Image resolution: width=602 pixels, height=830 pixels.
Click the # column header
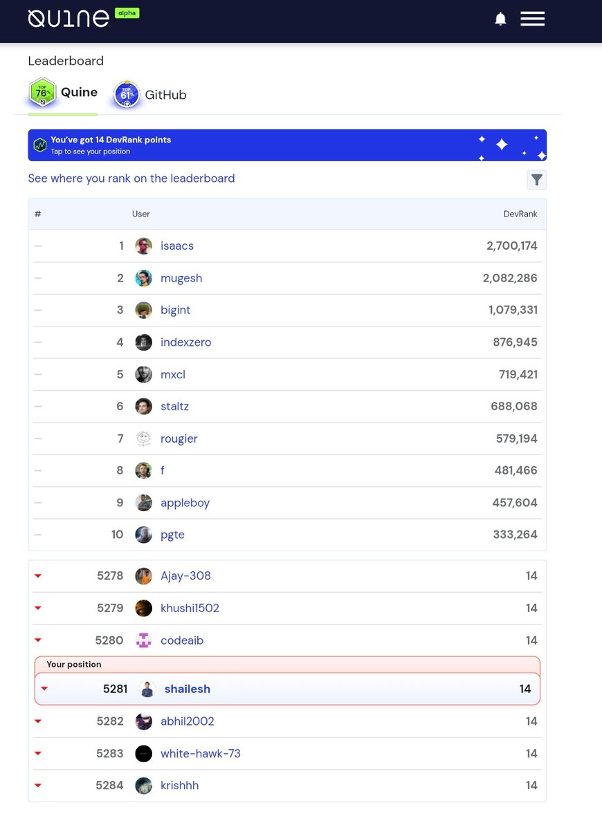point(38,214)
